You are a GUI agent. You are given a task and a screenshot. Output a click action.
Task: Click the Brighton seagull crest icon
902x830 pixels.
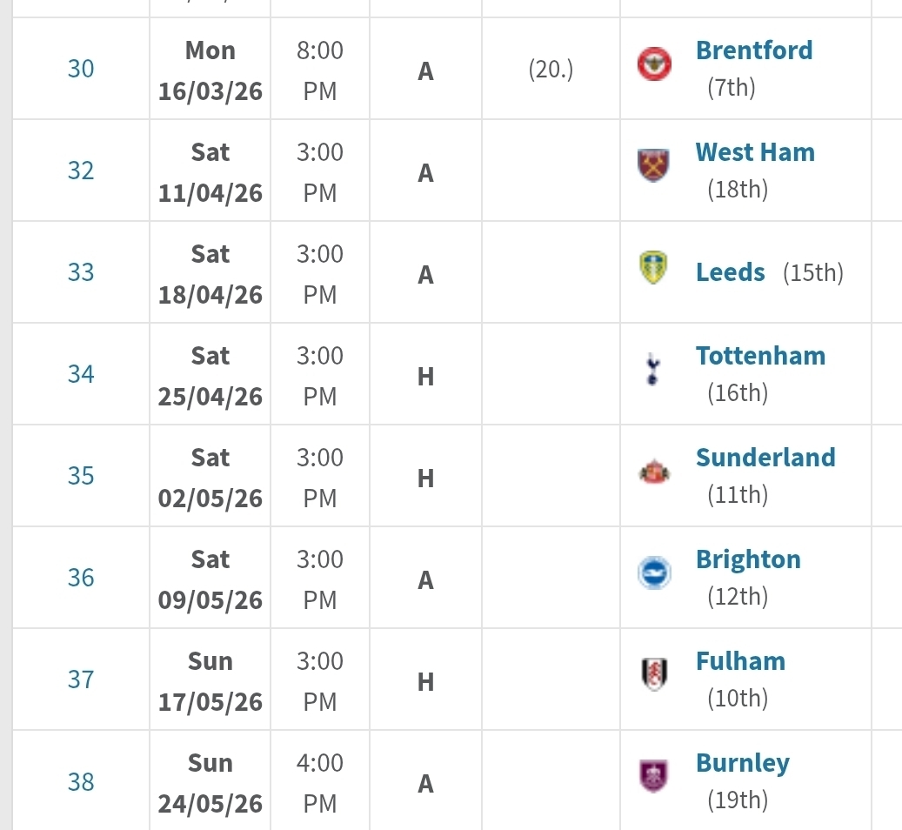tap(654, 573)
